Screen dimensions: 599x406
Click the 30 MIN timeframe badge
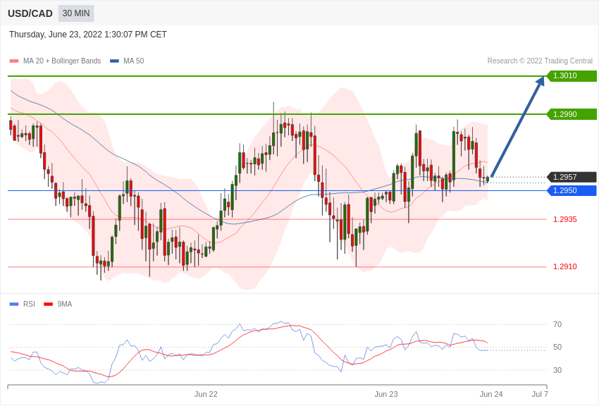click(x=76, y=13)
